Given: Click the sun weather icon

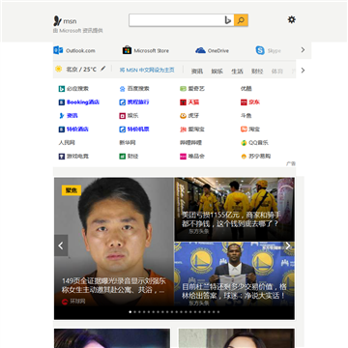Looking at the screenshot, I should (x=59, y=69).
